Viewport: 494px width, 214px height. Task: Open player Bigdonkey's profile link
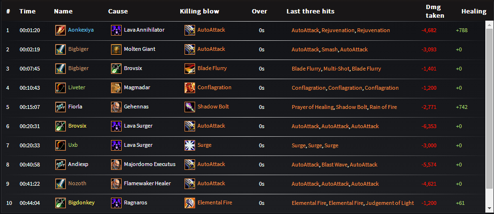[x=81, y=203]
